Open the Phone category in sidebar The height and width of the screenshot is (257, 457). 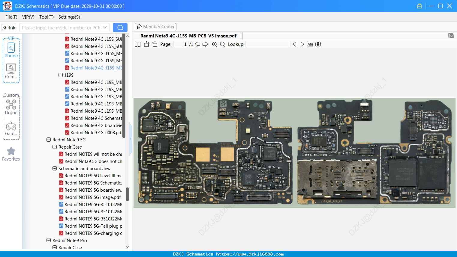11,50
